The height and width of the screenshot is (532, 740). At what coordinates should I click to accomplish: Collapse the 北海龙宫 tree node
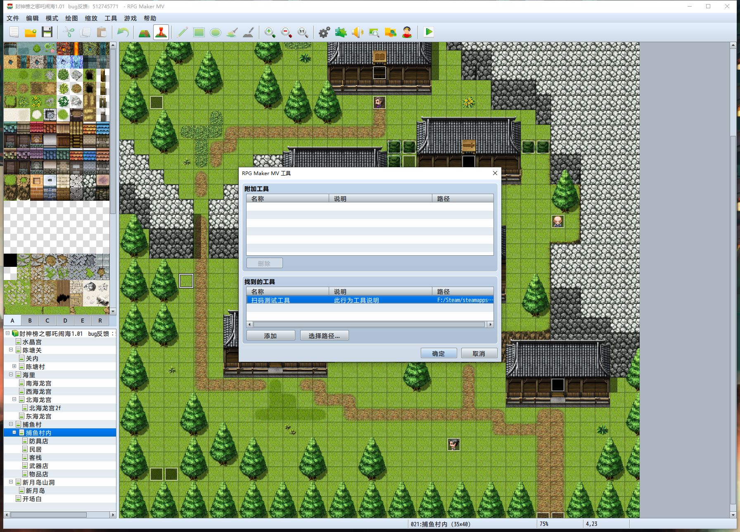click(x=14, y=399)
